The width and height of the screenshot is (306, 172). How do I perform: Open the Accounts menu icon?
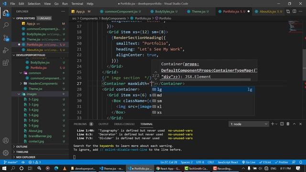6,140
